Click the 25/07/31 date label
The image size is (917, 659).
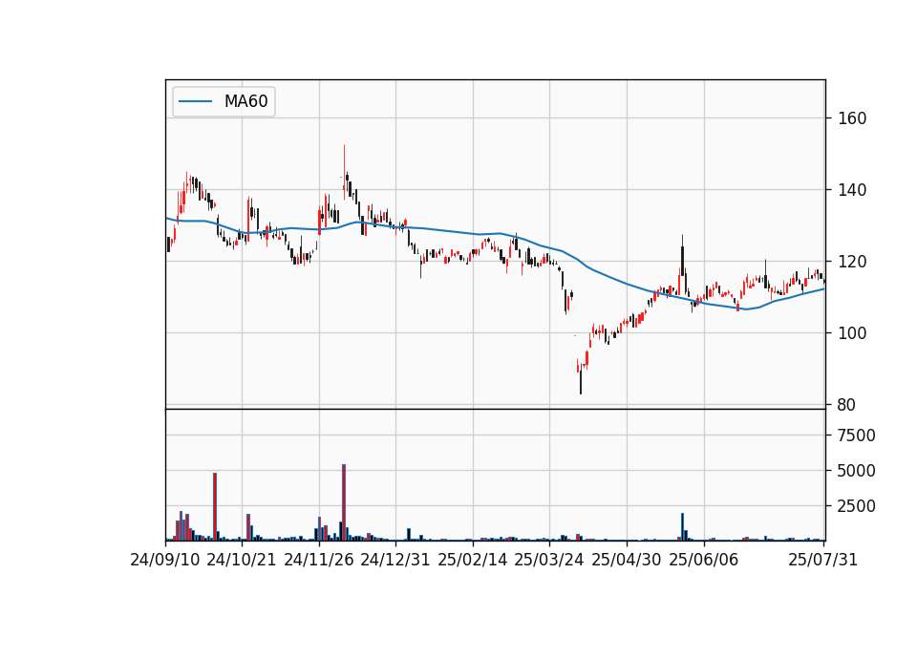822,560
